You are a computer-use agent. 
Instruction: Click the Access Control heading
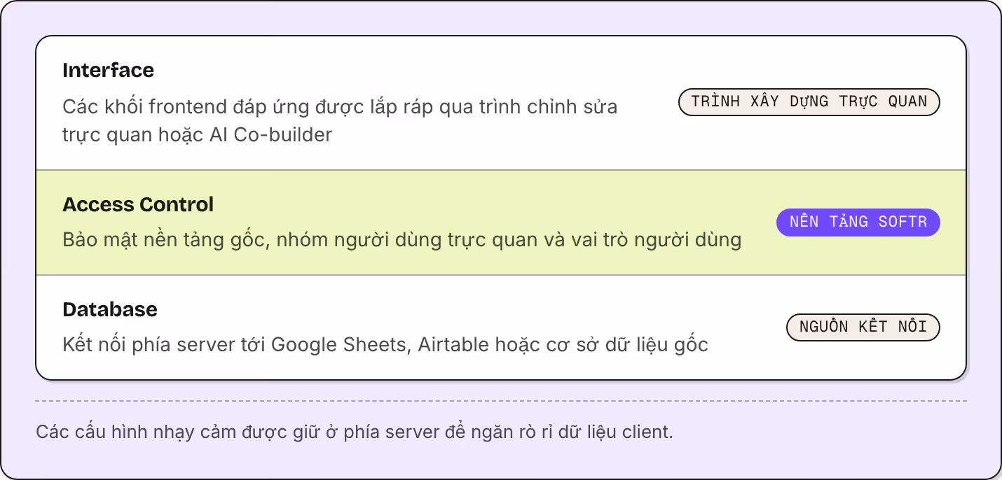[x=138, y=204]
